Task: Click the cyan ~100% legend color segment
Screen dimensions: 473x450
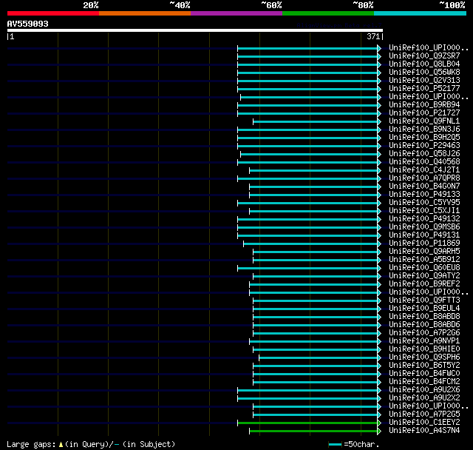Action: pos(421,13)
